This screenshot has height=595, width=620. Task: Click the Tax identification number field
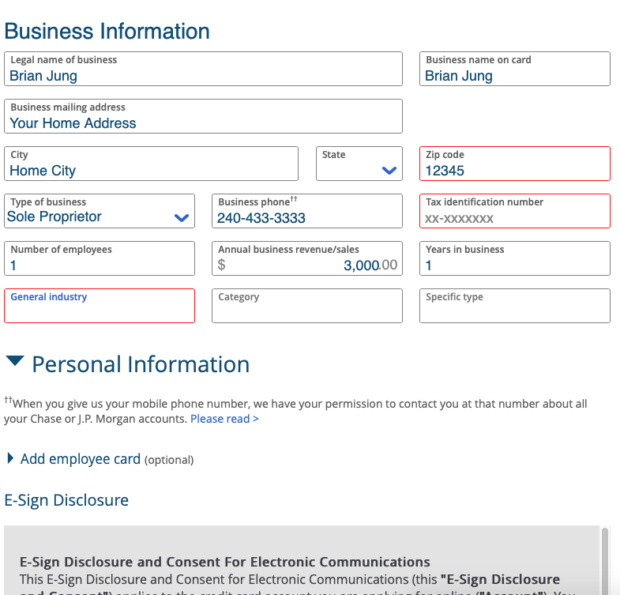point(515,211)
